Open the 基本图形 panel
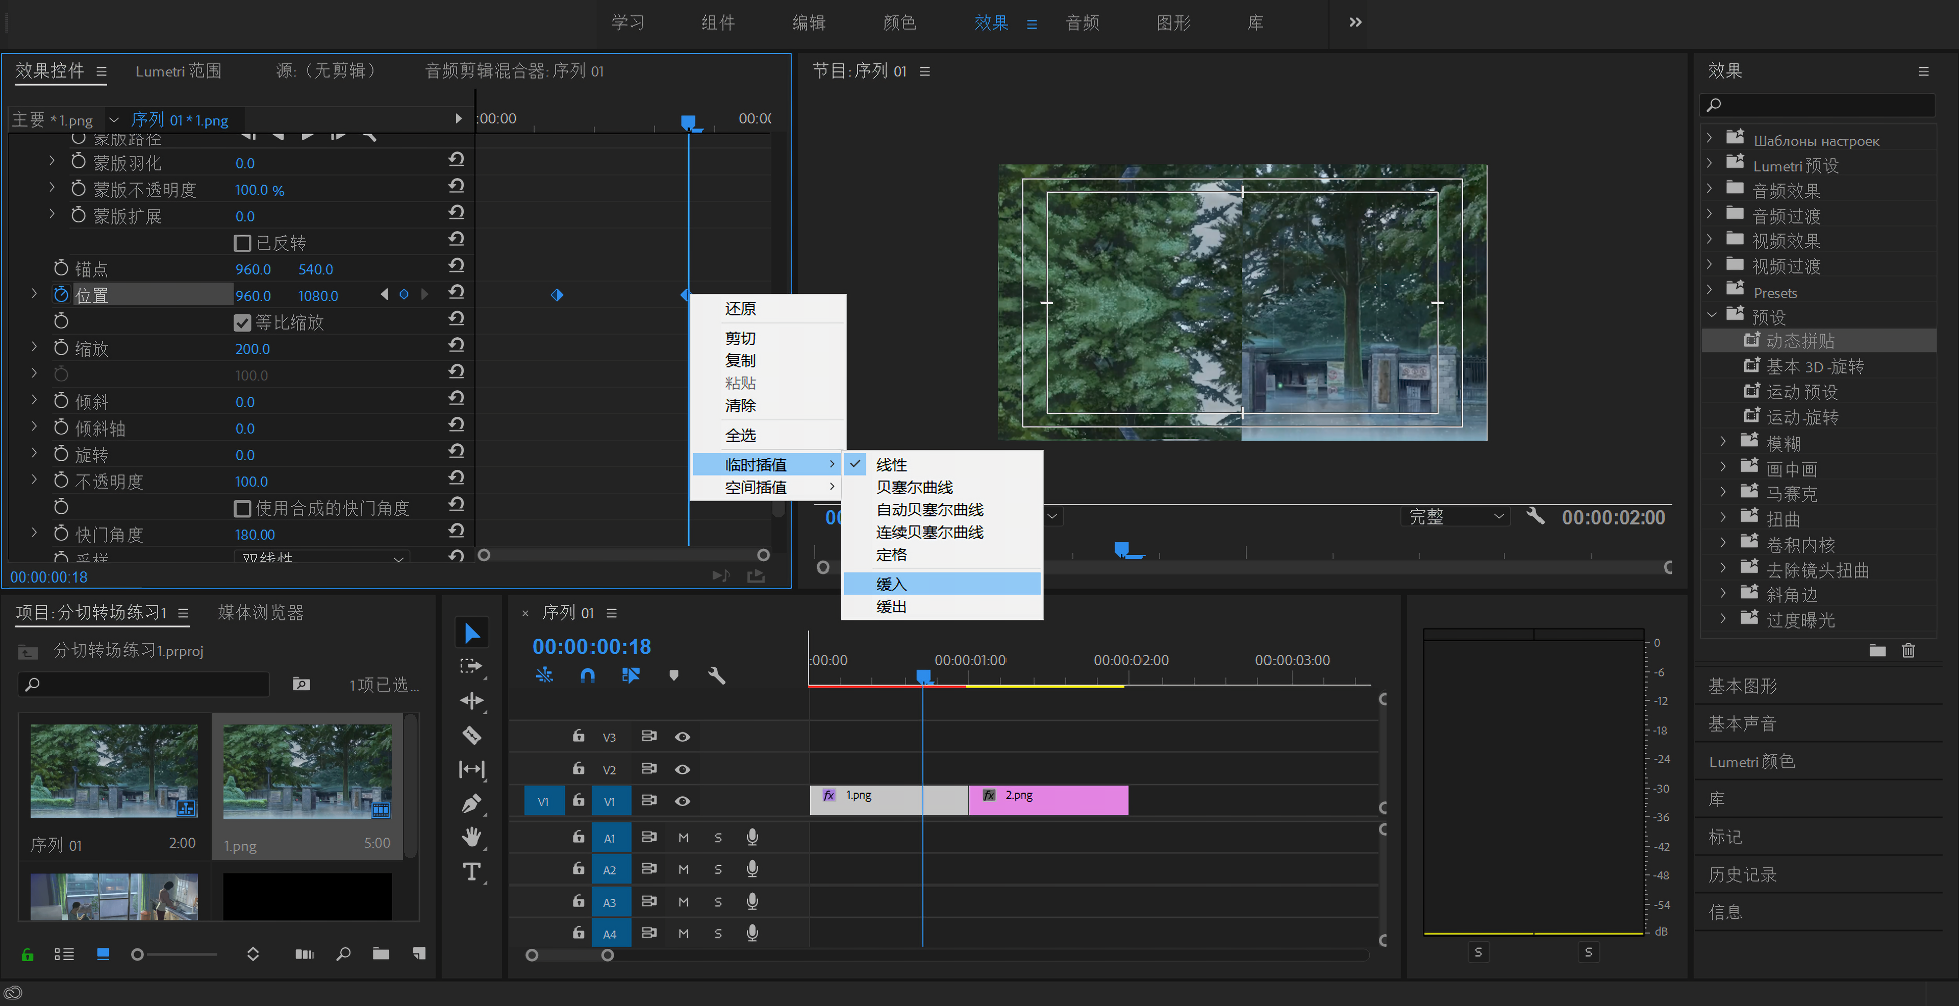Image resolution: width=1959 pixels, height=1006 pixels. point(1742,686)
